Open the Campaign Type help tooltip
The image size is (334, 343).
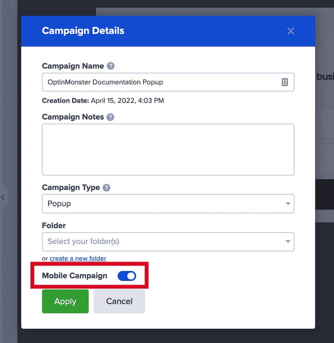(x=106, y=188)
